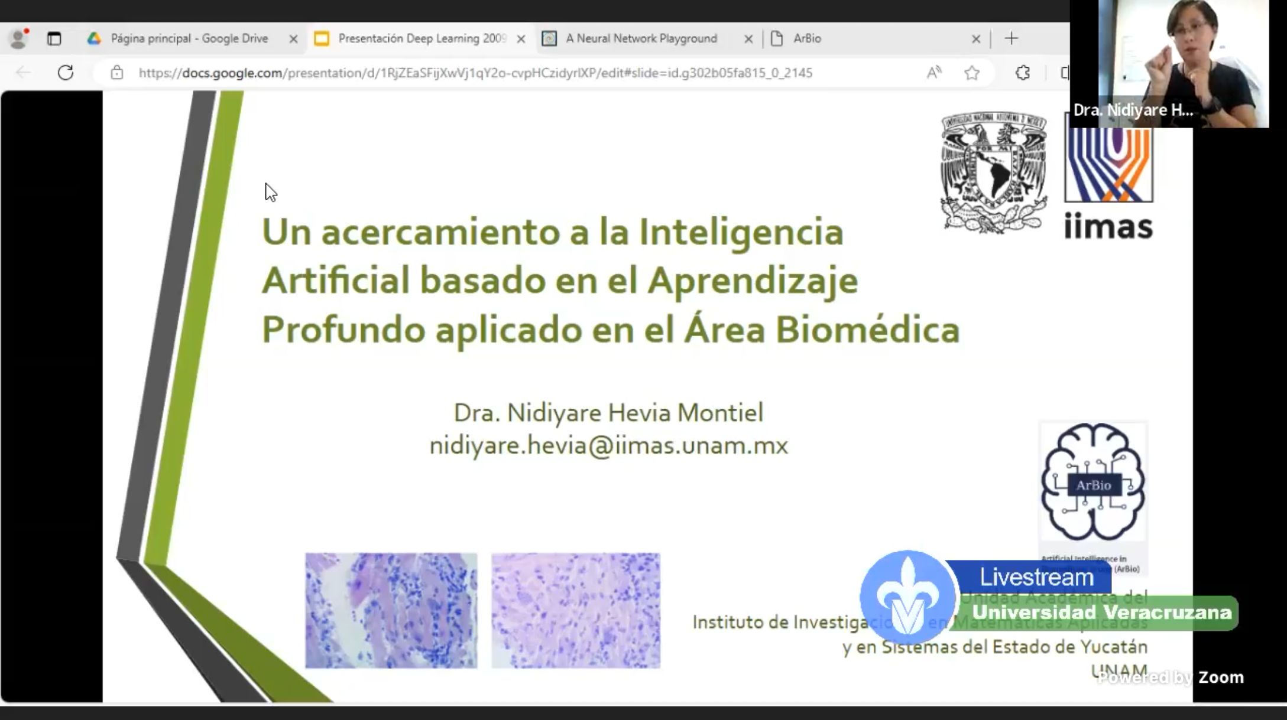Screen dimensions: 1287x720
Task: Close the Neural Network Playground tab
Action: (748, 39)
